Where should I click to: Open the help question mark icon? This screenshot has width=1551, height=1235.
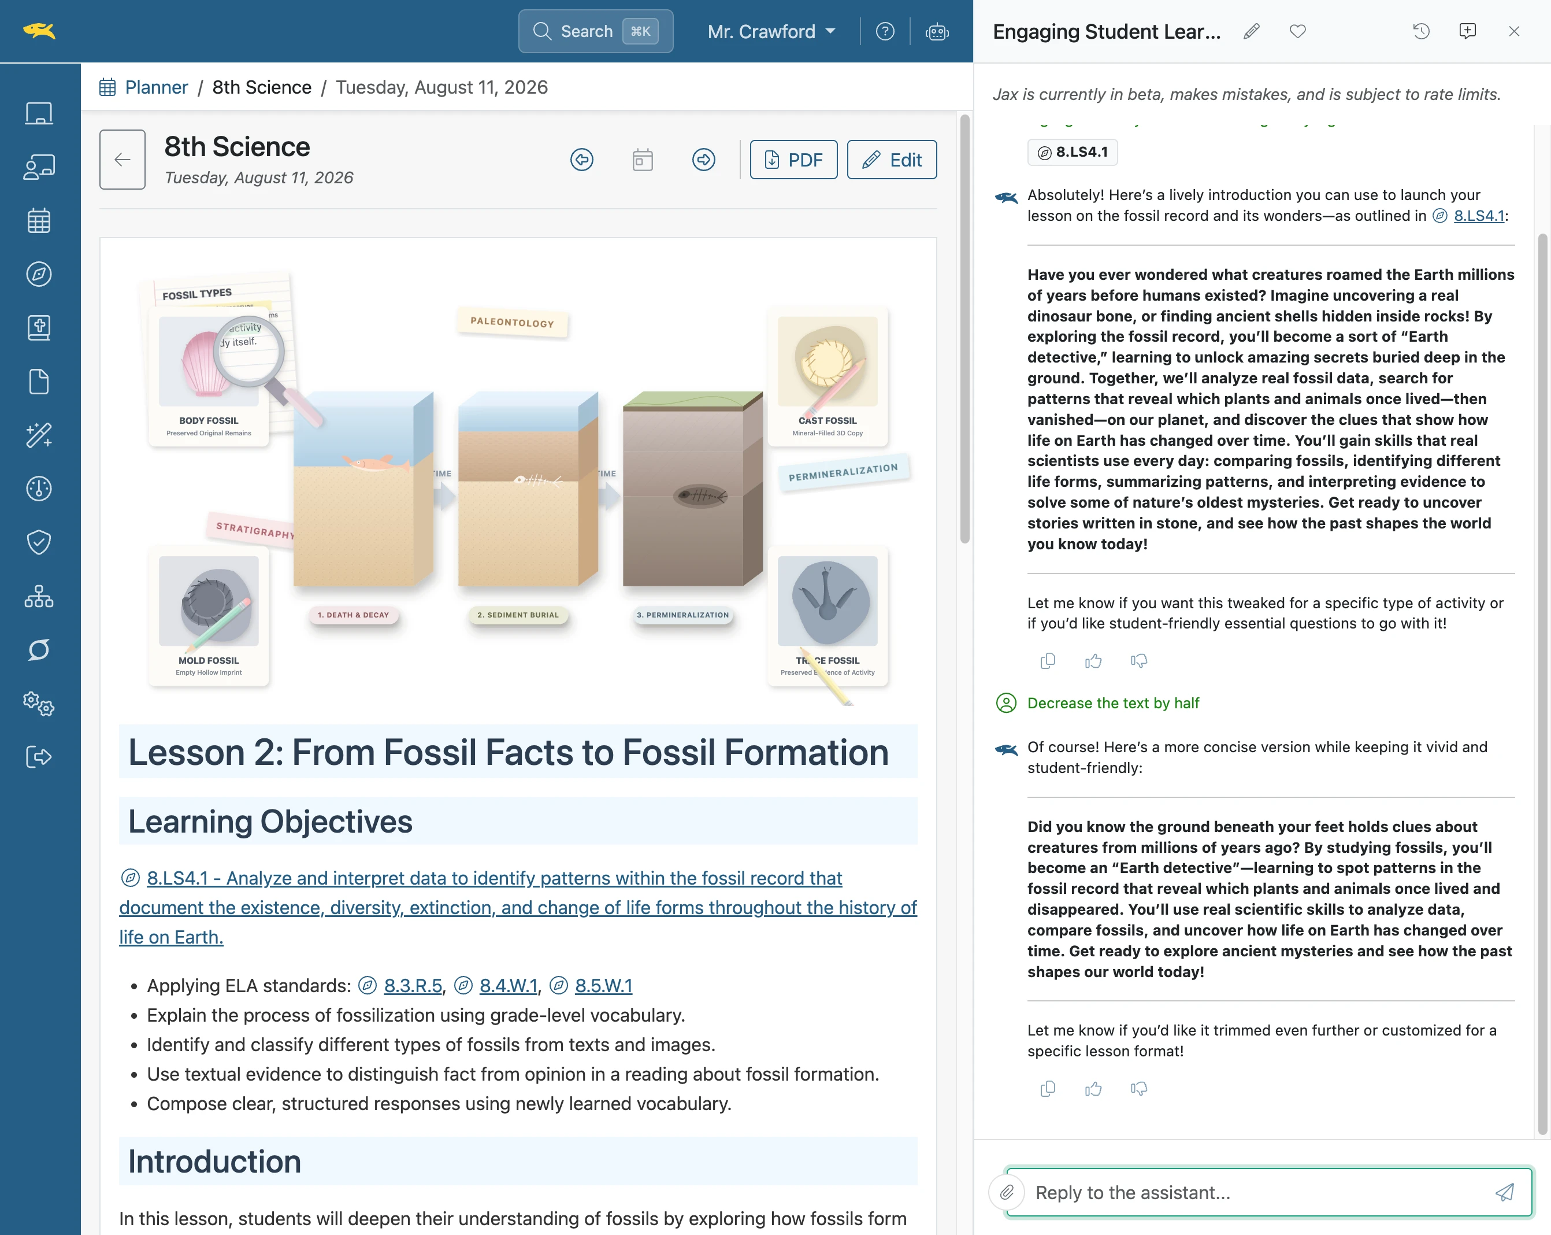point(885,32)
